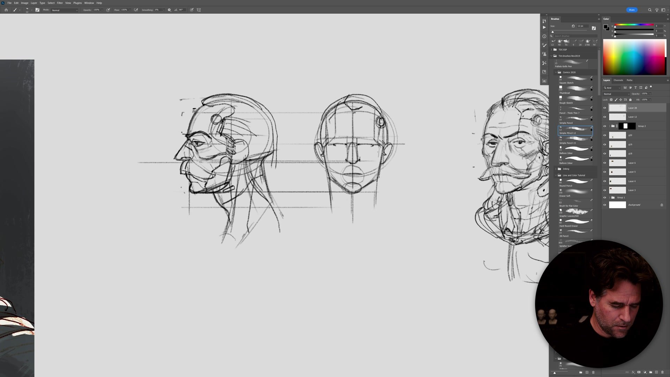
Task: Reset brush size icon in Brushes panel
Action: pyautogui.click(x=573, y=26)
